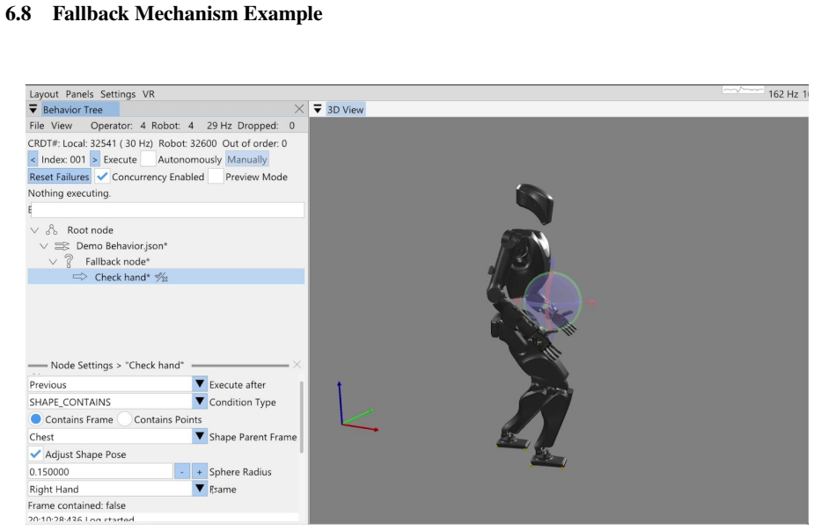Viewport: 814px width, 530px height.
Task: Select the Root node row
Action: (166, 229)
